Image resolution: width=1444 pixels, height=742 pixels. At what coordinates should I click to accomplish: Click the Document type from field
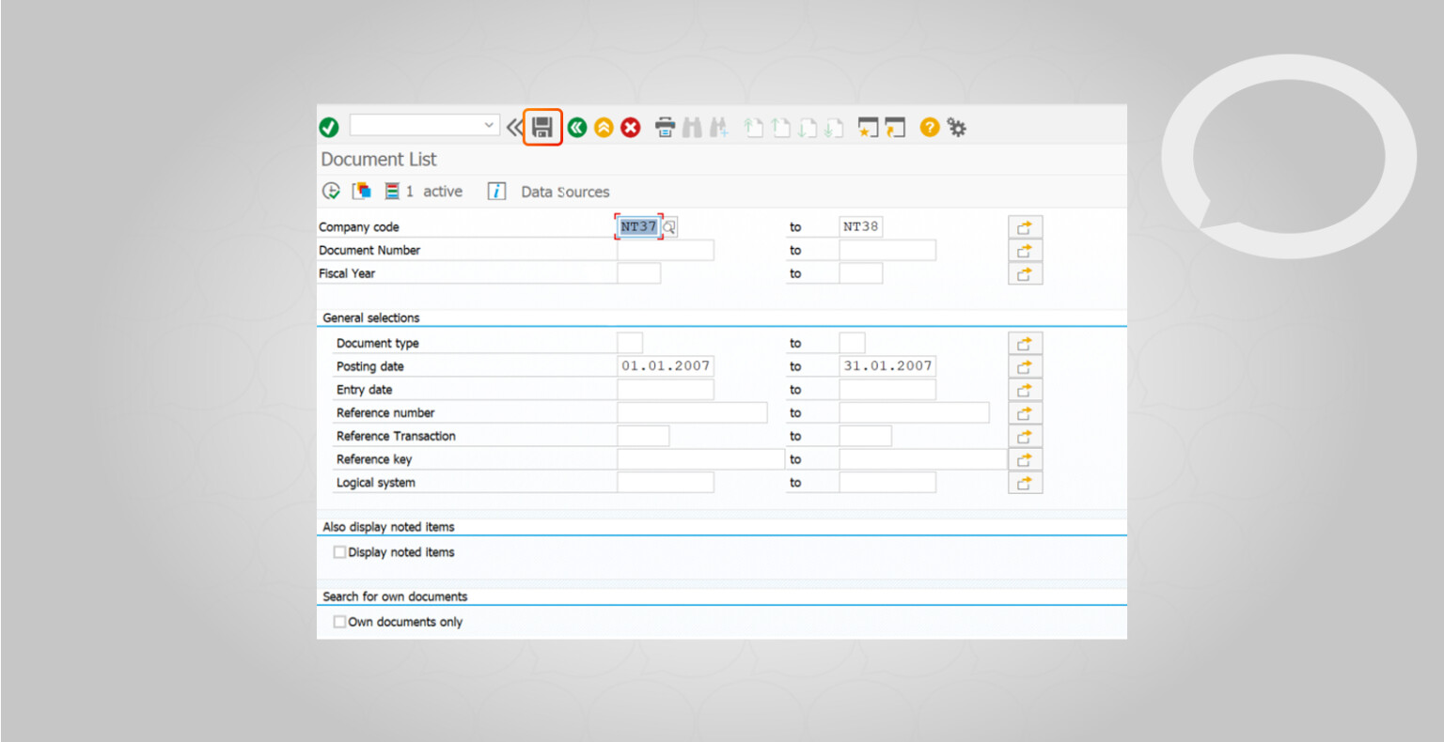[x=630, y=343]
